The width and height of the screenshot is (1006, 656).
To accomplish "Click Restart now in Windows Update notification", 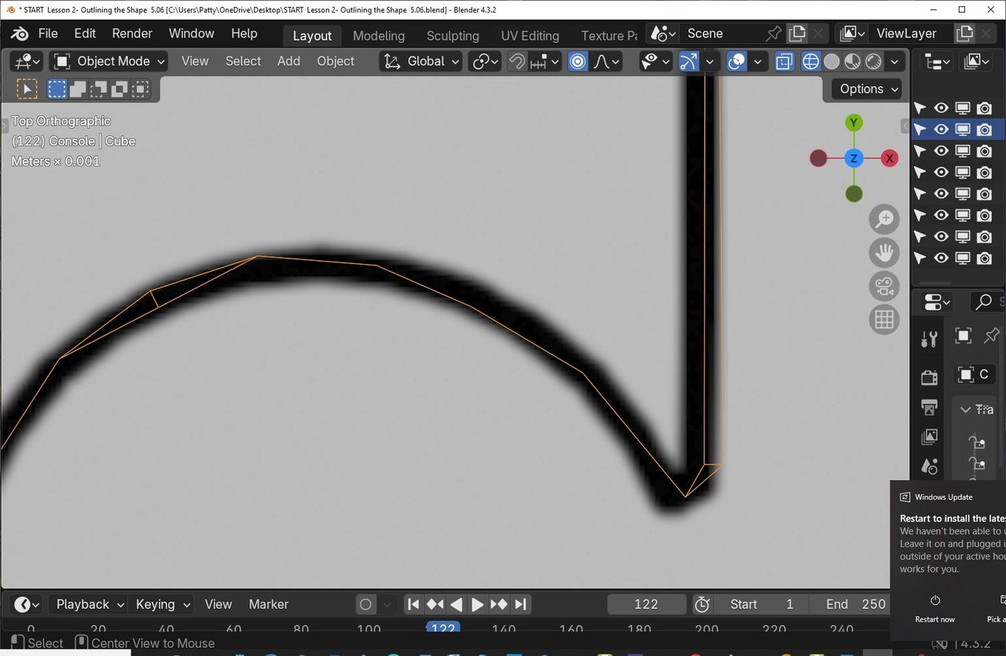I will tap(934, 609).
